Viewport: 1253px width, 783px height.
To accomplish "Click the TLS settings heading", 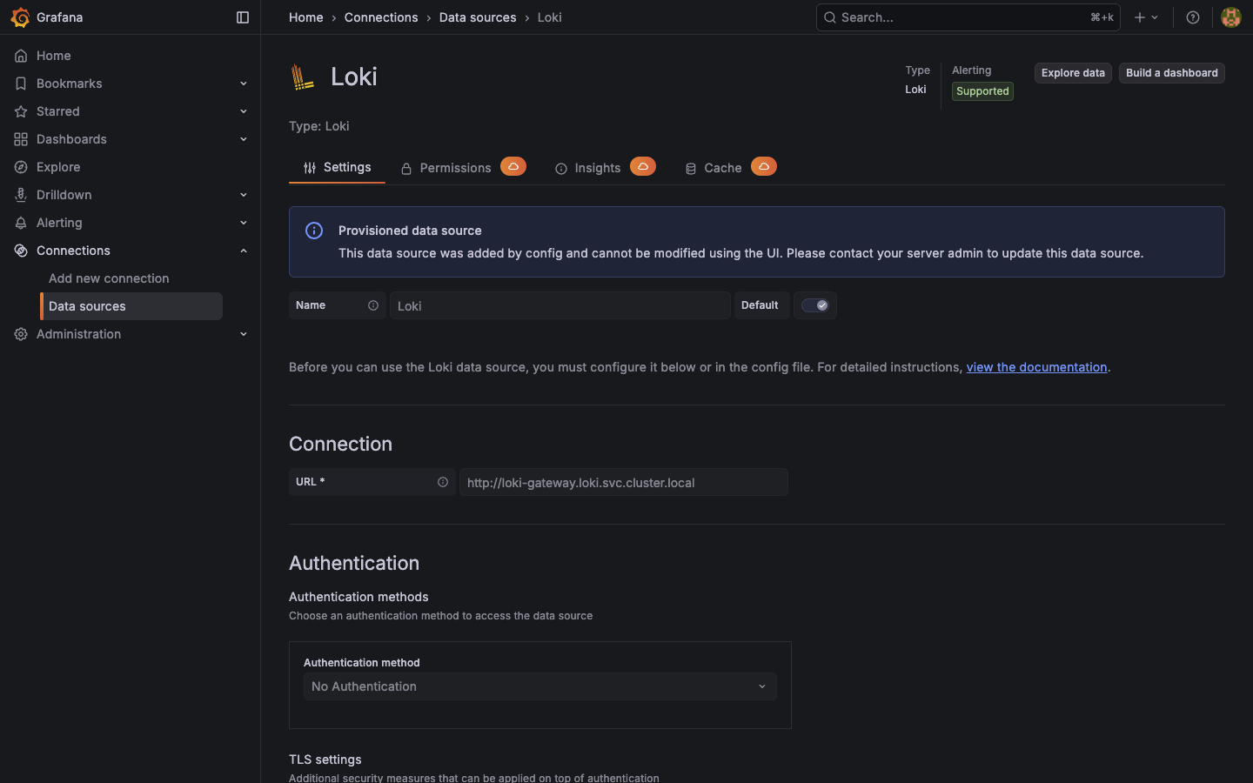I will (x=325, y=760).
